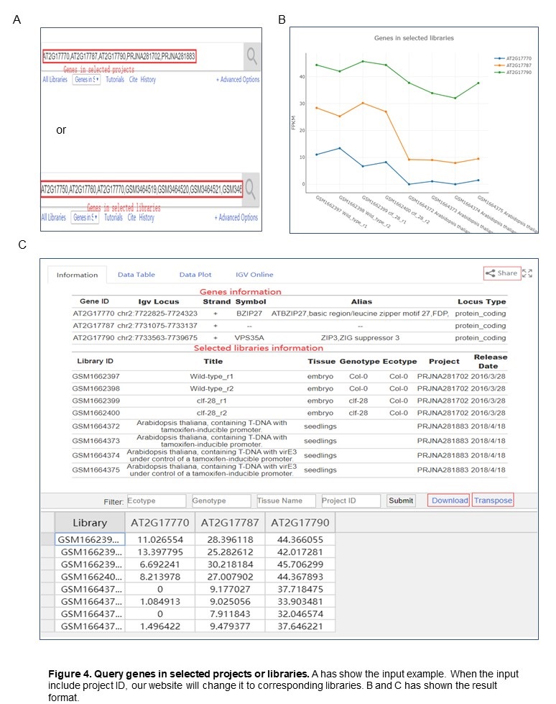This screenshot has width=556, height=704.
Task: Click the Download button
Action: coord(449,500)
